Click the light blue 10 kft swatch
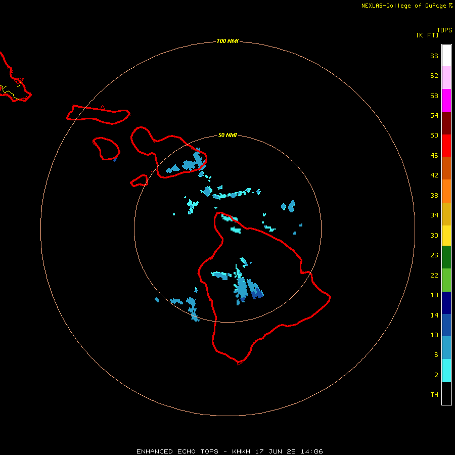 click(446, 348)
